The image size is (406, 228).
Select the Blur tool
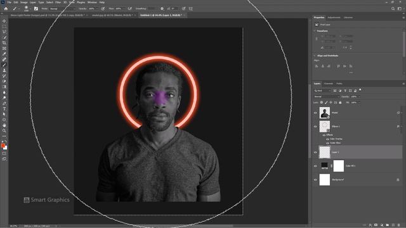tap(4, 92)
